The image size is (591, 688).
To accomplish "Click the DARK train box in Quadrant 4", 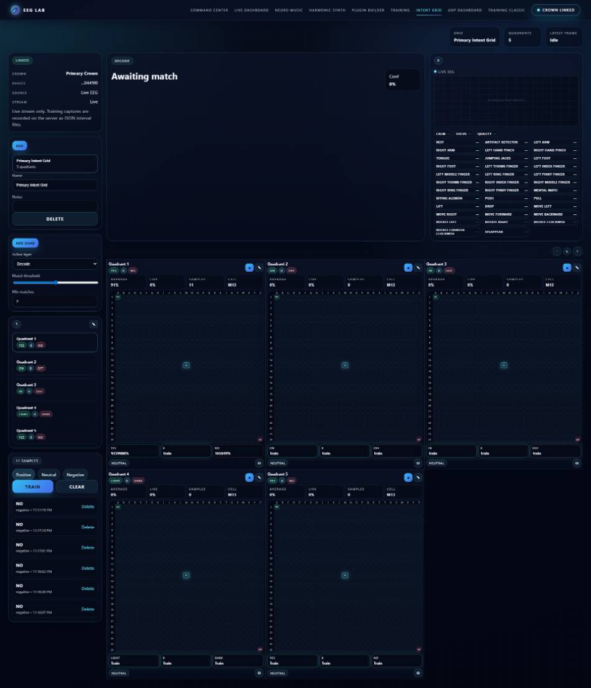I will 238,661.
